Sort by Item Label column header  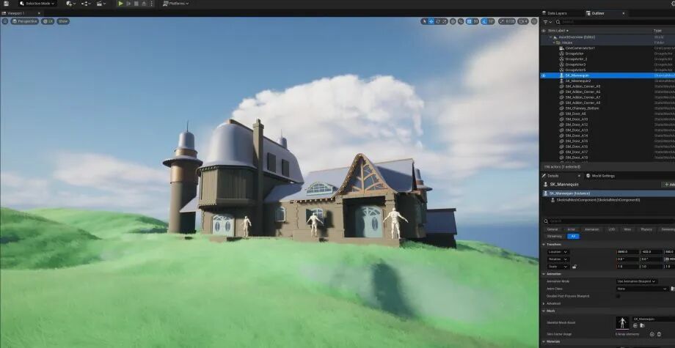[558, 31]
